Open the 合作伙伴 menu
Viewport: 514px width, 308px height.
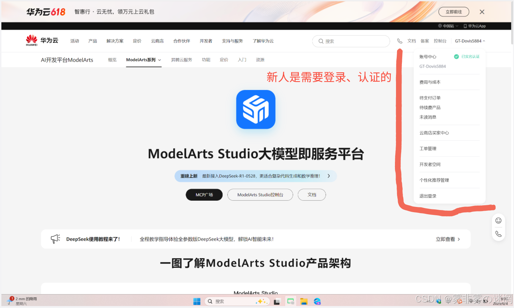coord(182,41)
